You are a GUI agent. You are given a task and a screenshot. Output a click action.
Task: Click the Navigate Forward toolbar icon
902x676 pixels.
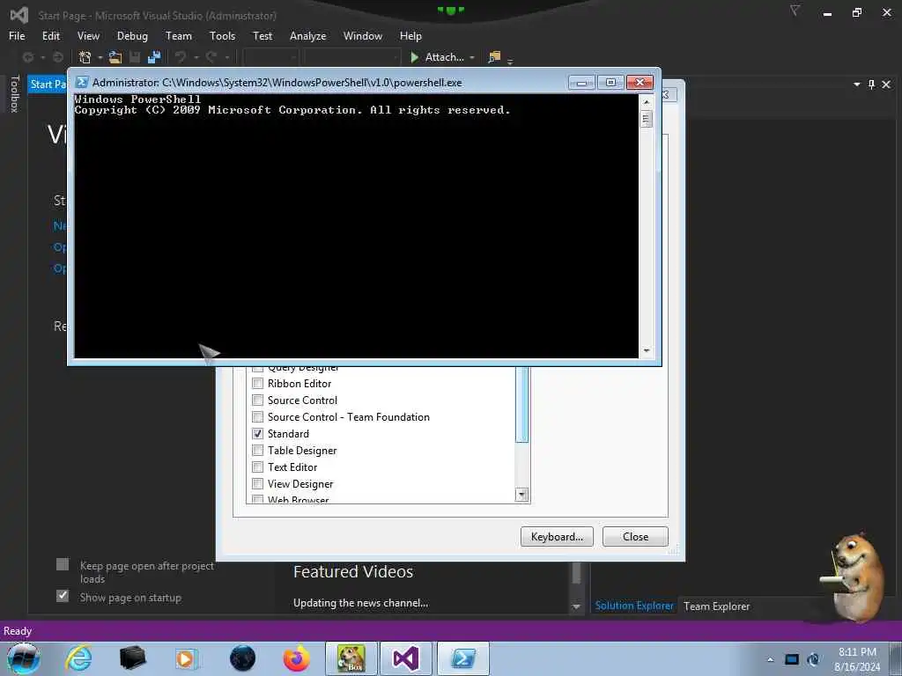point(58,57)
